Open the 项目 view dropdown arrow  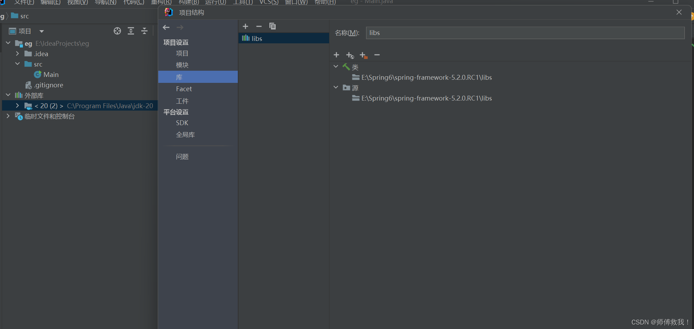(42, 31)
